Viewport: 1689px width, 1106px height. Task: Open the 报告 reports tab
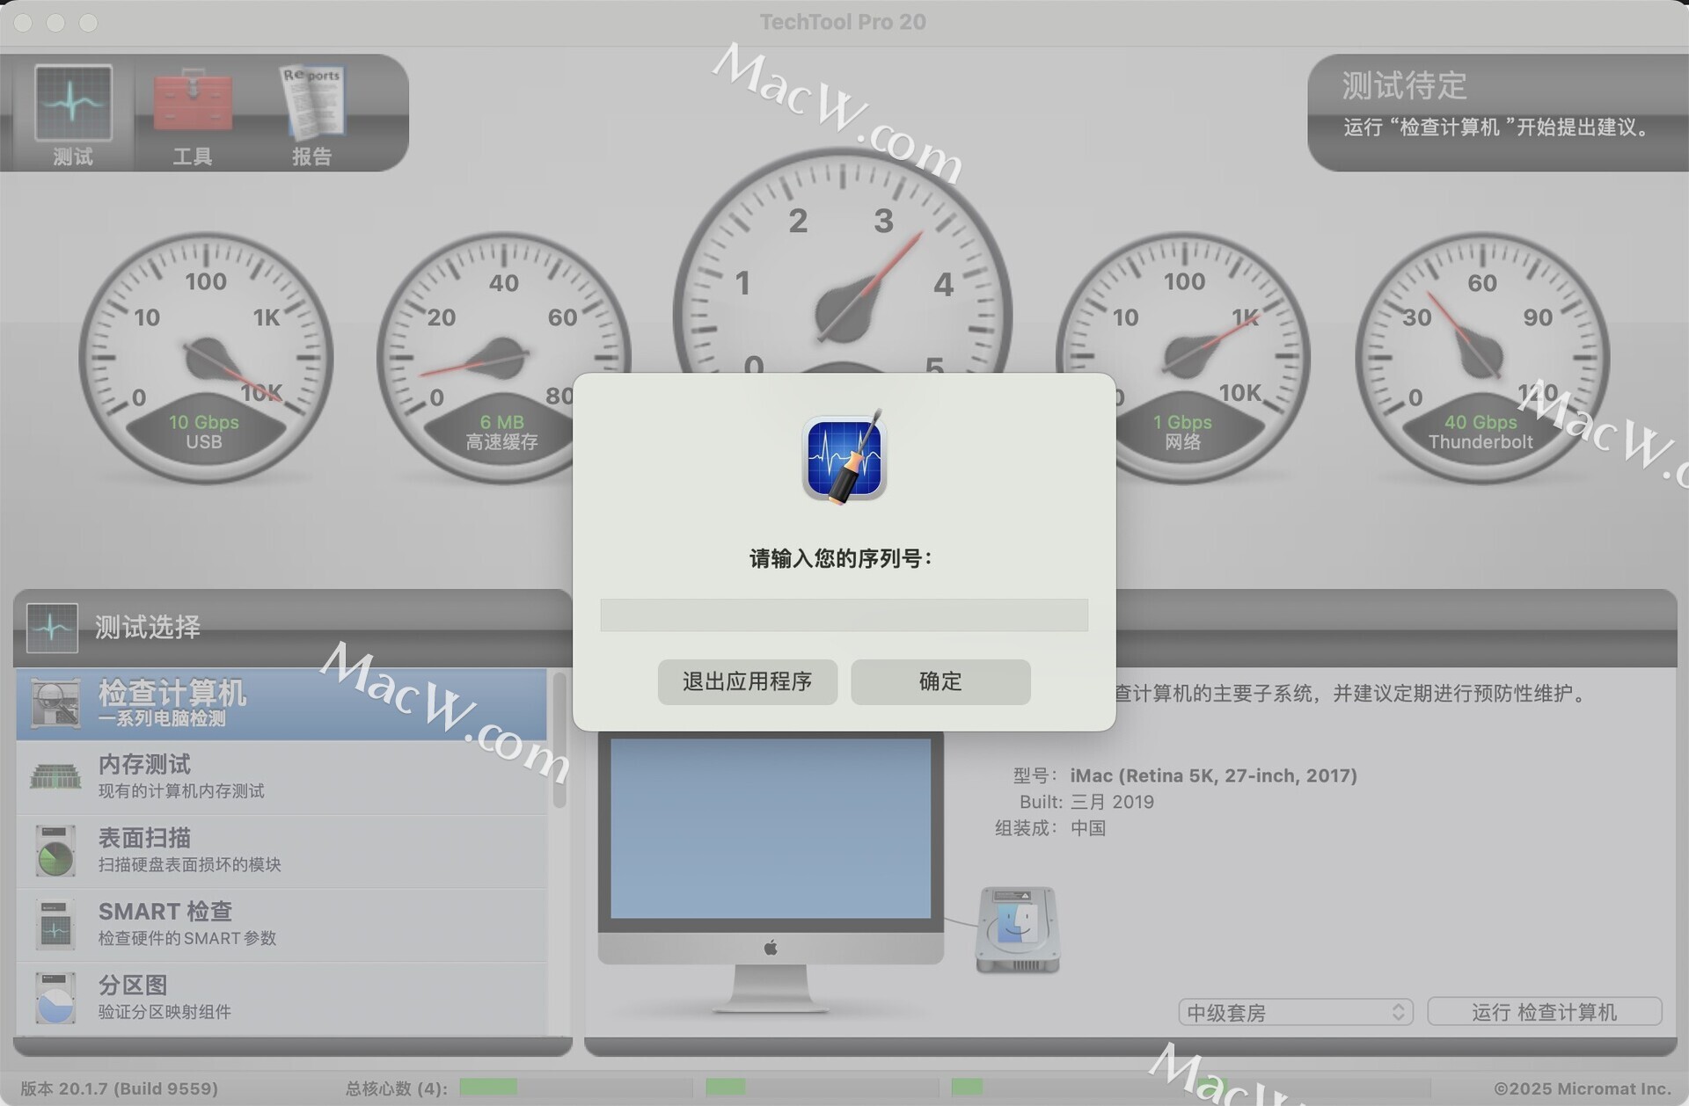click(312, 114)
